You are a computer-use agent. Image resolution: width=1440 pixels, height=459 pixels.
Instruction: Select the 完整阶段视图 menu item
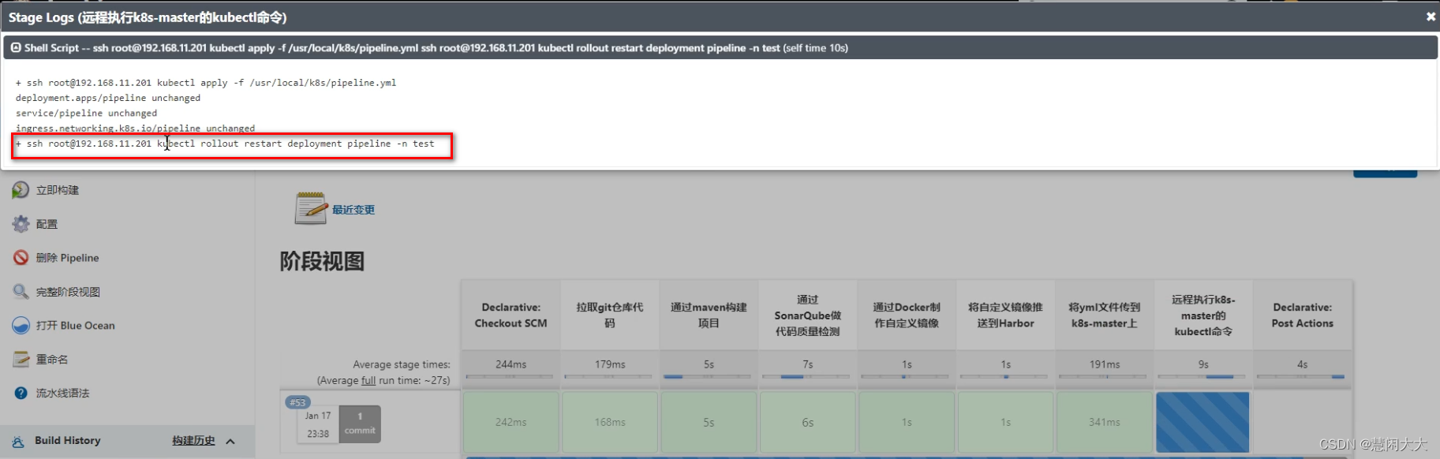[68, 292]
